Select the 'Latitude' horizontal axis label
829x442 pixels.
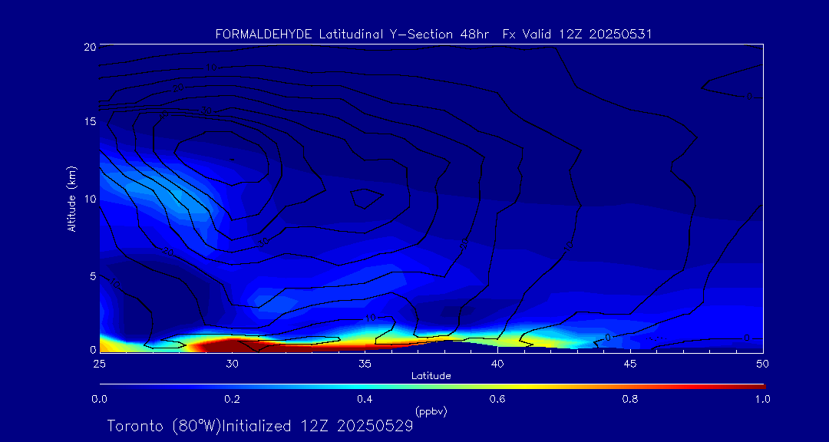tap(431, 376)
